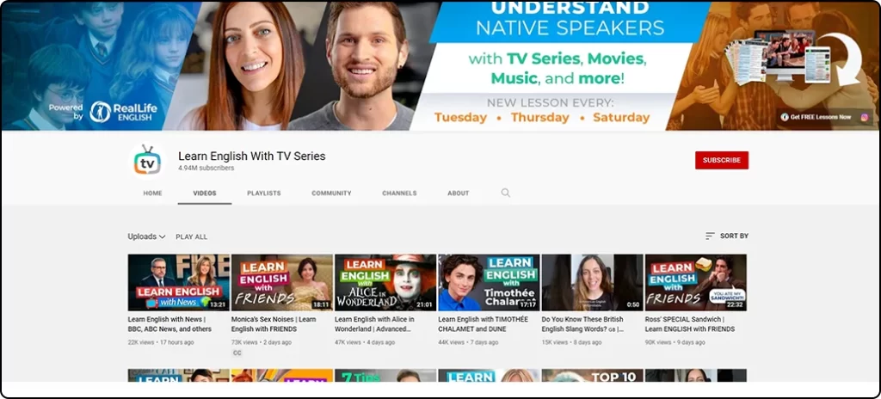
Task: Expand the Uploads dropdown
Action: tap(146, 236)
